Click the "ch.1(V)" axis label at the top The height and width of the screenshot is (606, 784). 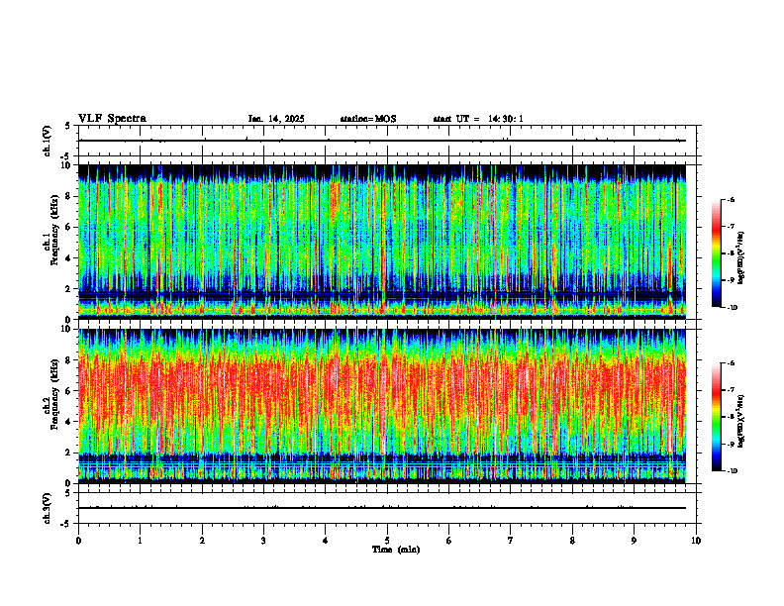[47, 141]
